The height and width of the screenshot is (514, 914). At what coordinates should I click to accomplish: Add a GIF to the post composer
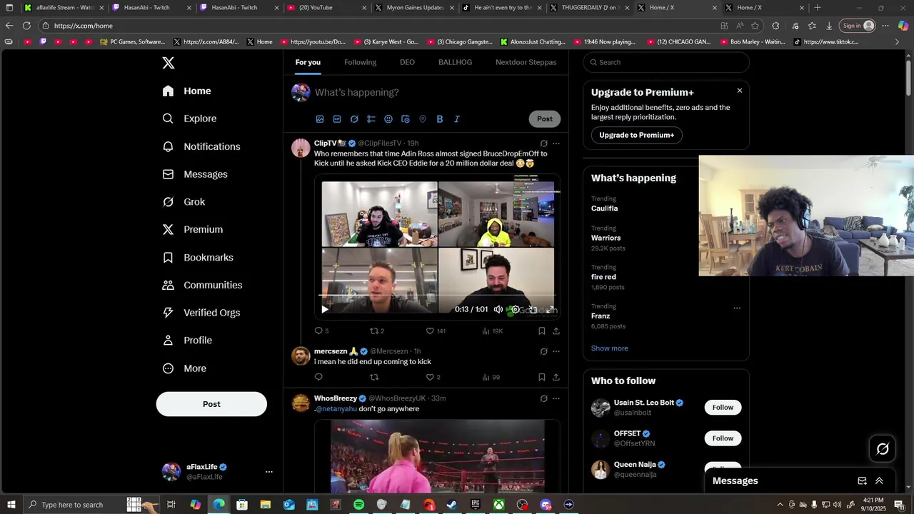point(337,119)
